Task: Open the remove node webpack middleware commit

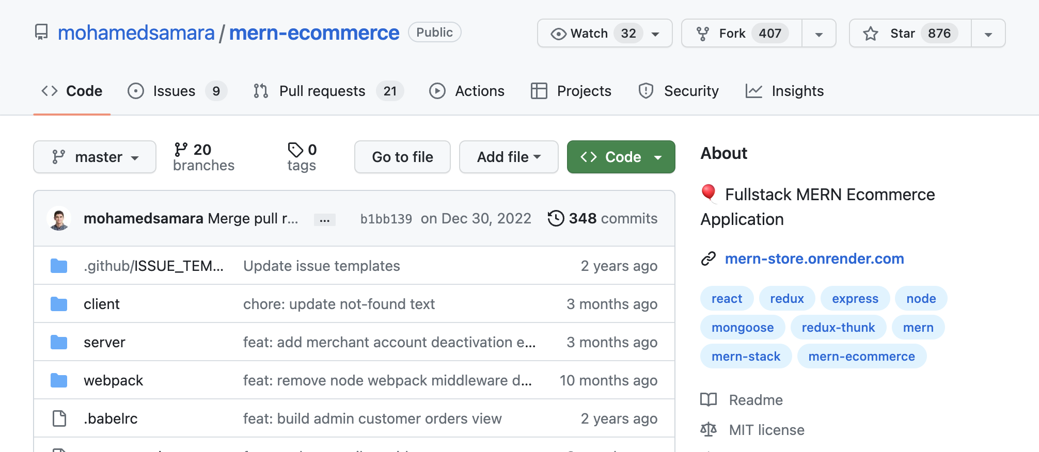Action: pyautogui.click(x=387, y=380)
